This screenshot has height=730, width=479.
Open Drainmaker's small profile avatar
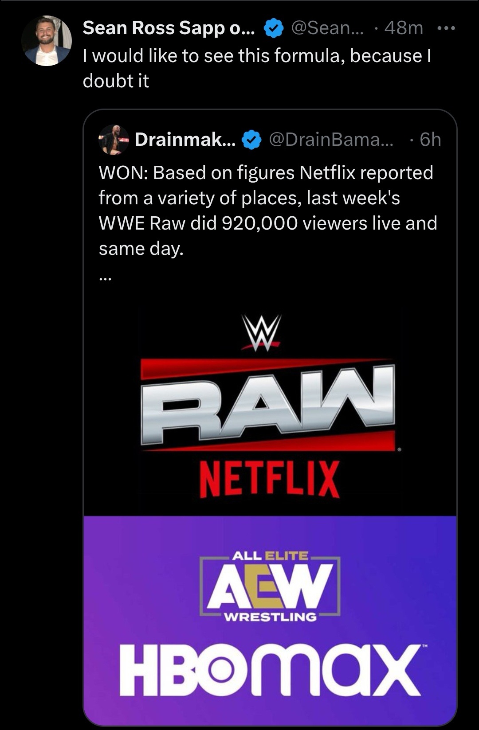click(114, 140)
